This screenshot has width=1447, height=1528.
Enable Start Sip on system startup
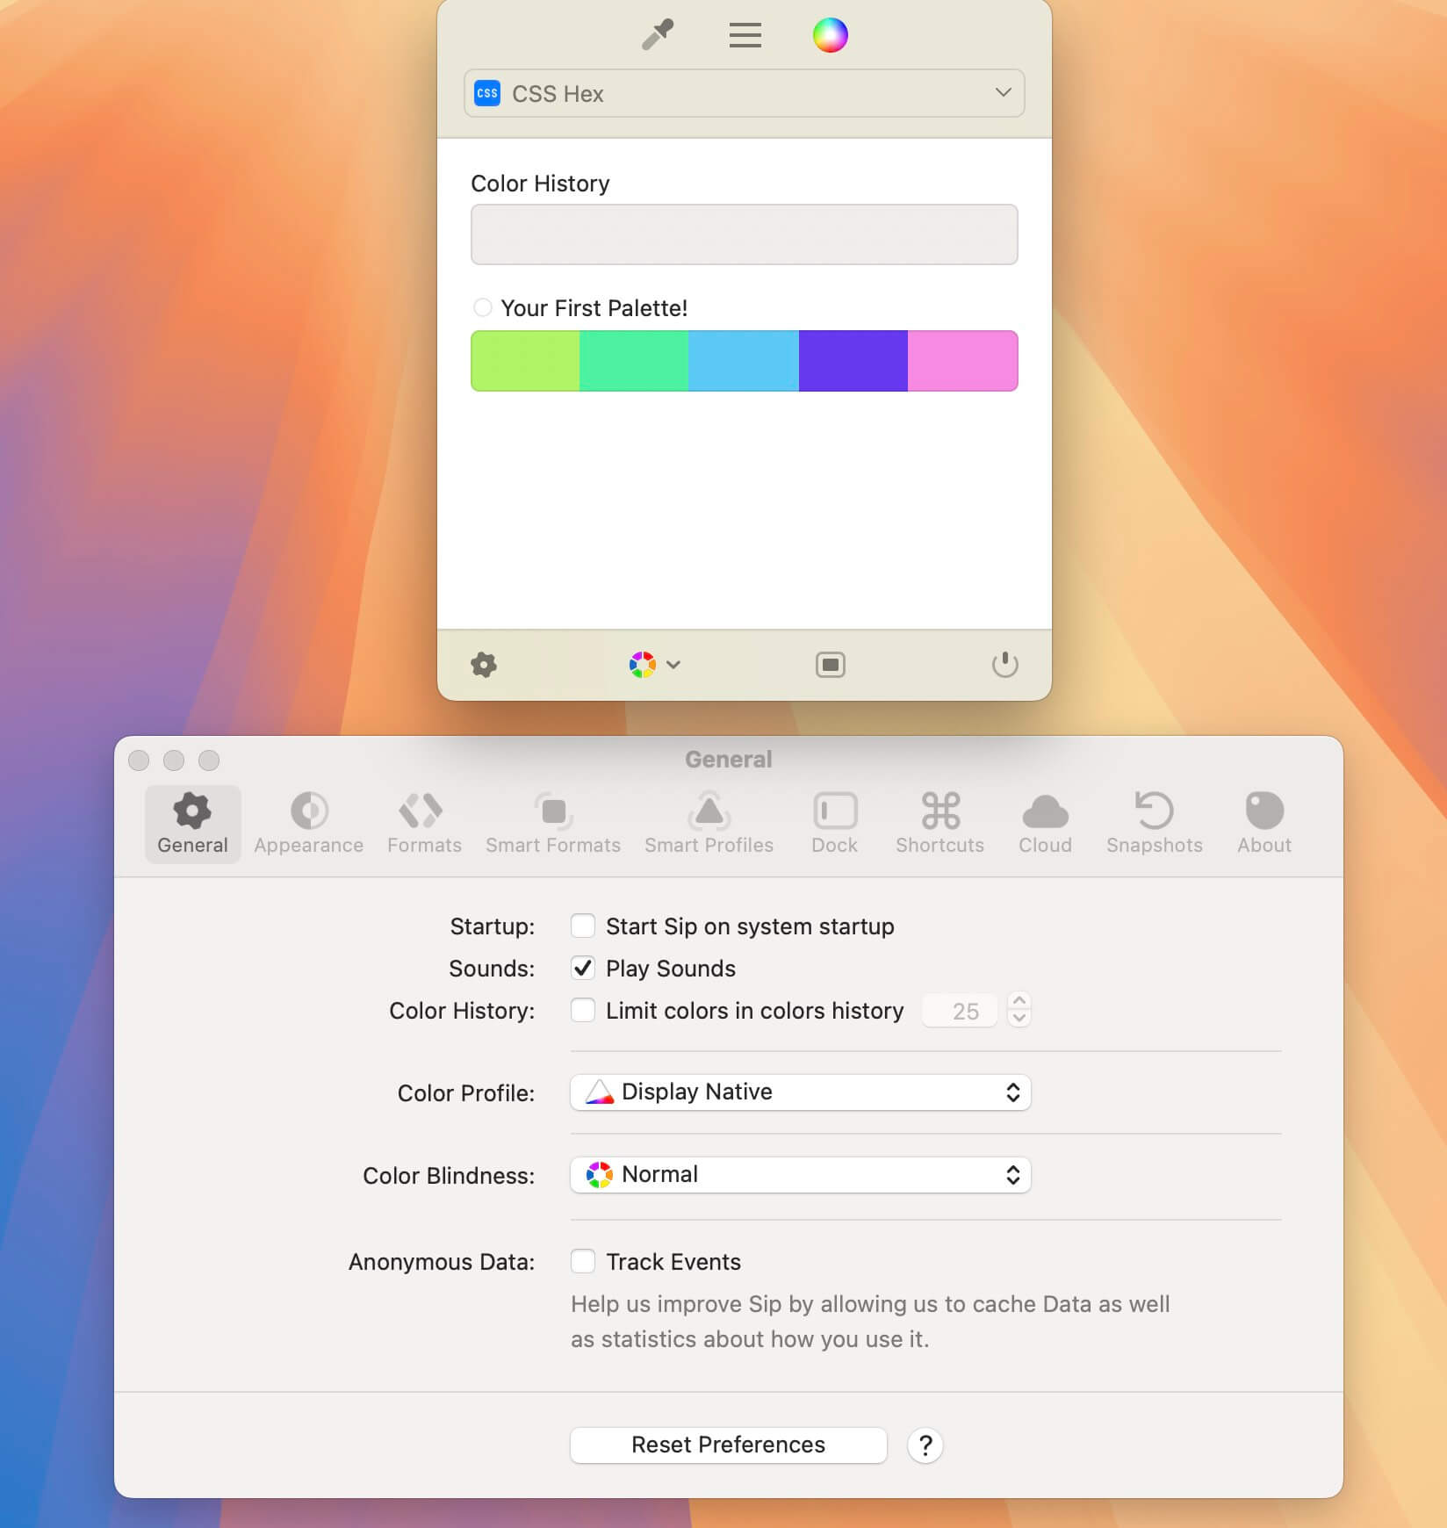pyautogui.click(x=583, y=926)
